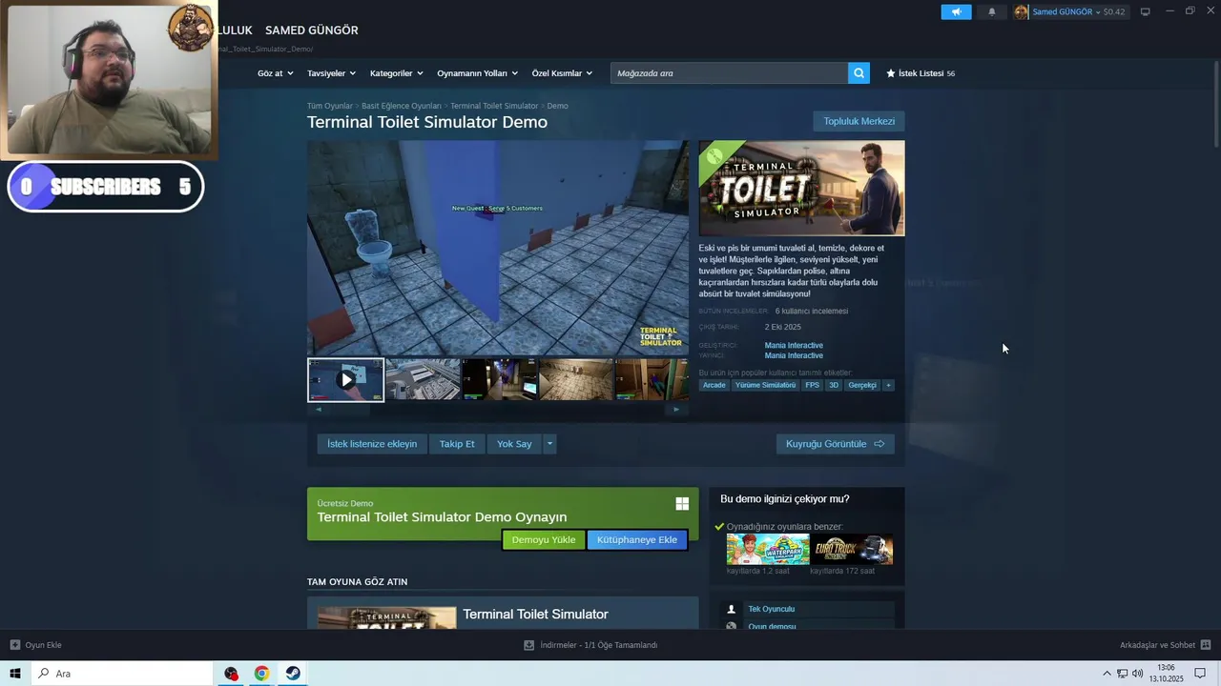Image resolution: width=1221 pixels, height=686 pixels.
Task: Show hidden system tray icons
Action: tap(1107, 674)
